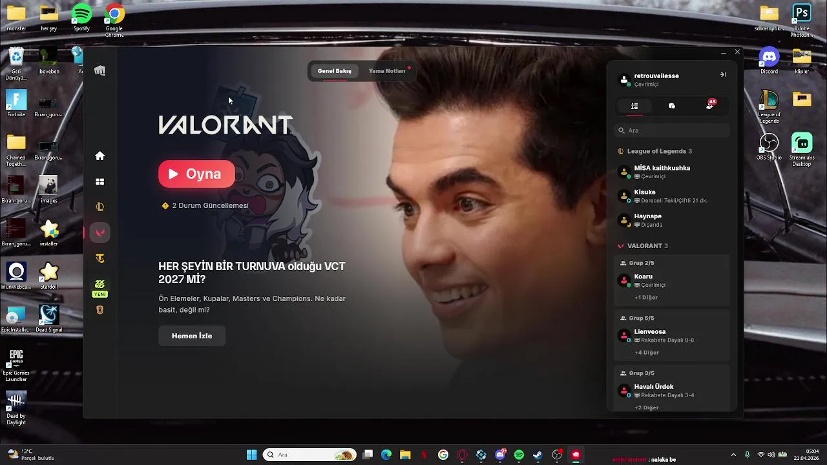The width and height of the screenshot is (827, 465).
Task: Open Steam from the taskbar
Action: point(538,455)
